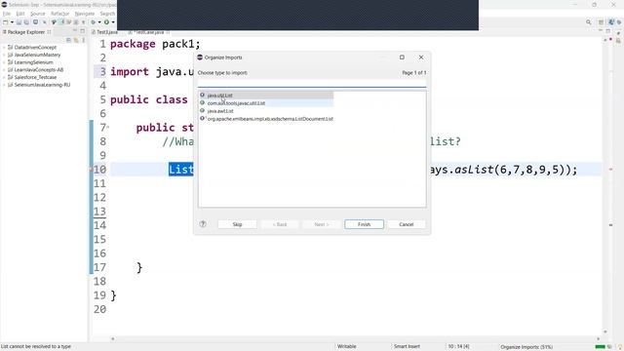624x351 pixels.
Task: Open the Debug dropdown arrow
Action: (x=99, y=22)
